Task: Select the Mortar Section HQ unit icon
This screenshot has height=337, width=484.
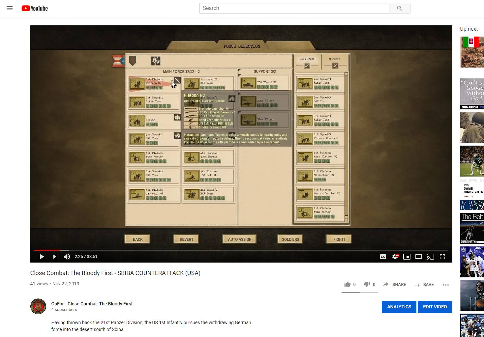Action: (305, 194)
